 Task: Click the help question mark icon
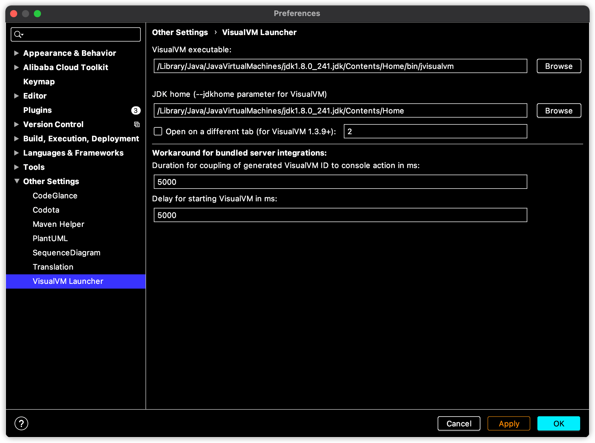tap(21, 423)
